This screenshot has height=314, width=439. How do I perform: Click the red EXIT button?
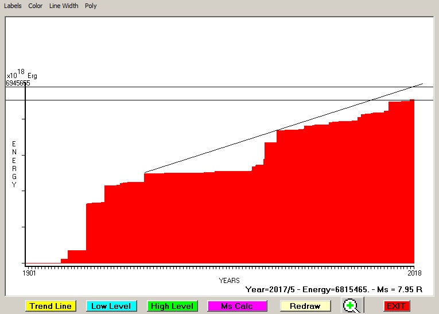[x=396, y=306]
